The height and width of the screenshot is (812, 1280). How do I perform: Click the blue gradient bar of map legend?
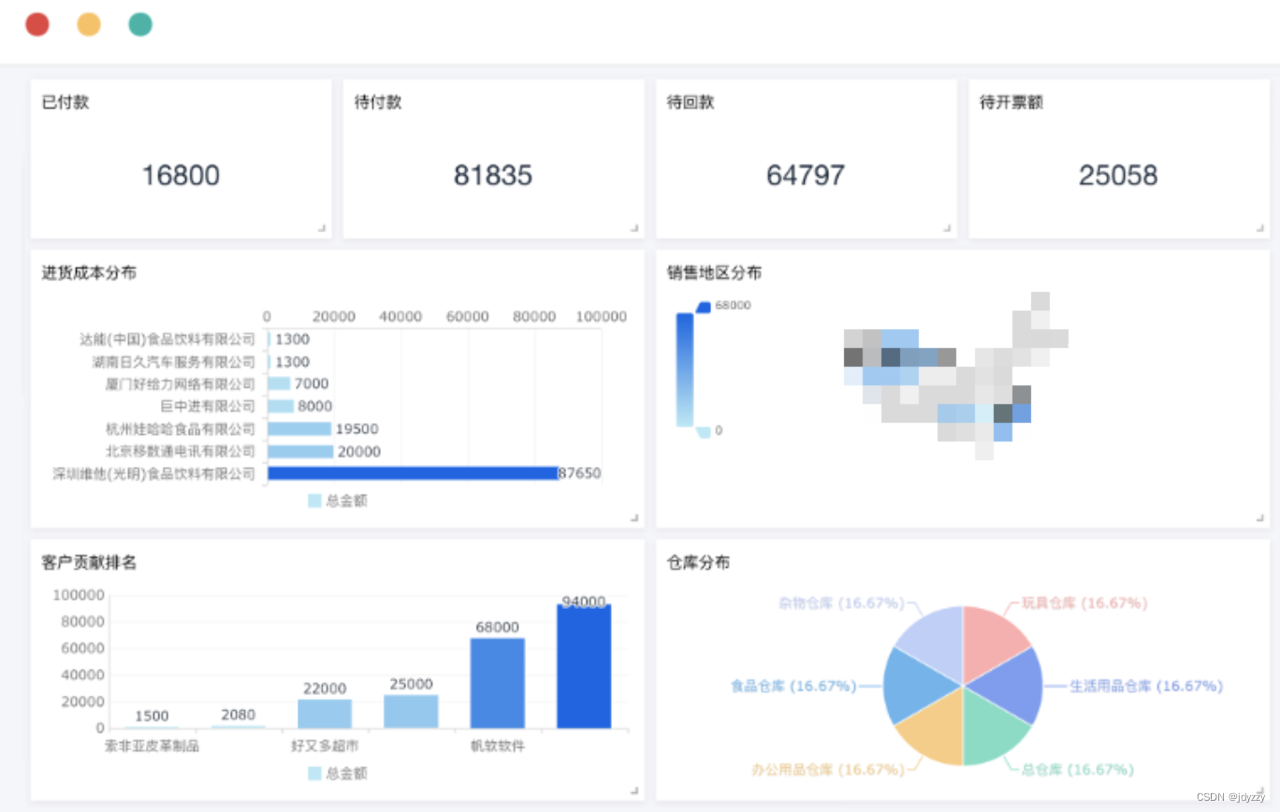(685, 370)
